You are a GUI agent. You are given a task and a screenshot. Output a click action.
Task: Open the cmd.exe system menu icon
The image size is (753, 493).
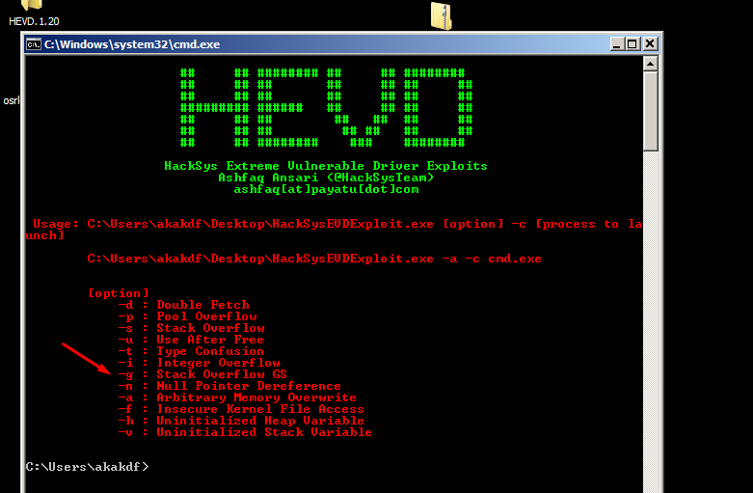(x=34, y=43)
